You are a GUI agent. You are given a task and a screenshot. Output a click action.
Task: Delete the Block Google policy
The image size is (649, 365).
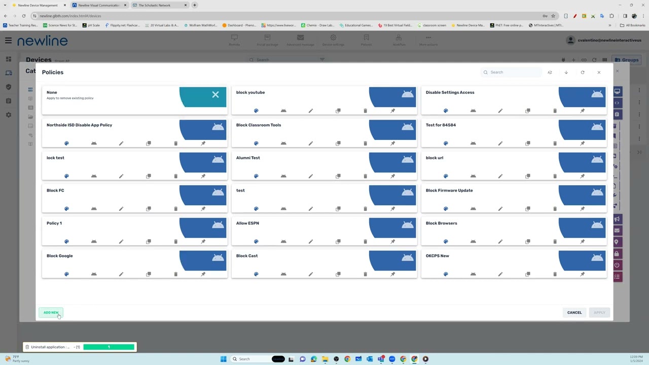point(175,274)
